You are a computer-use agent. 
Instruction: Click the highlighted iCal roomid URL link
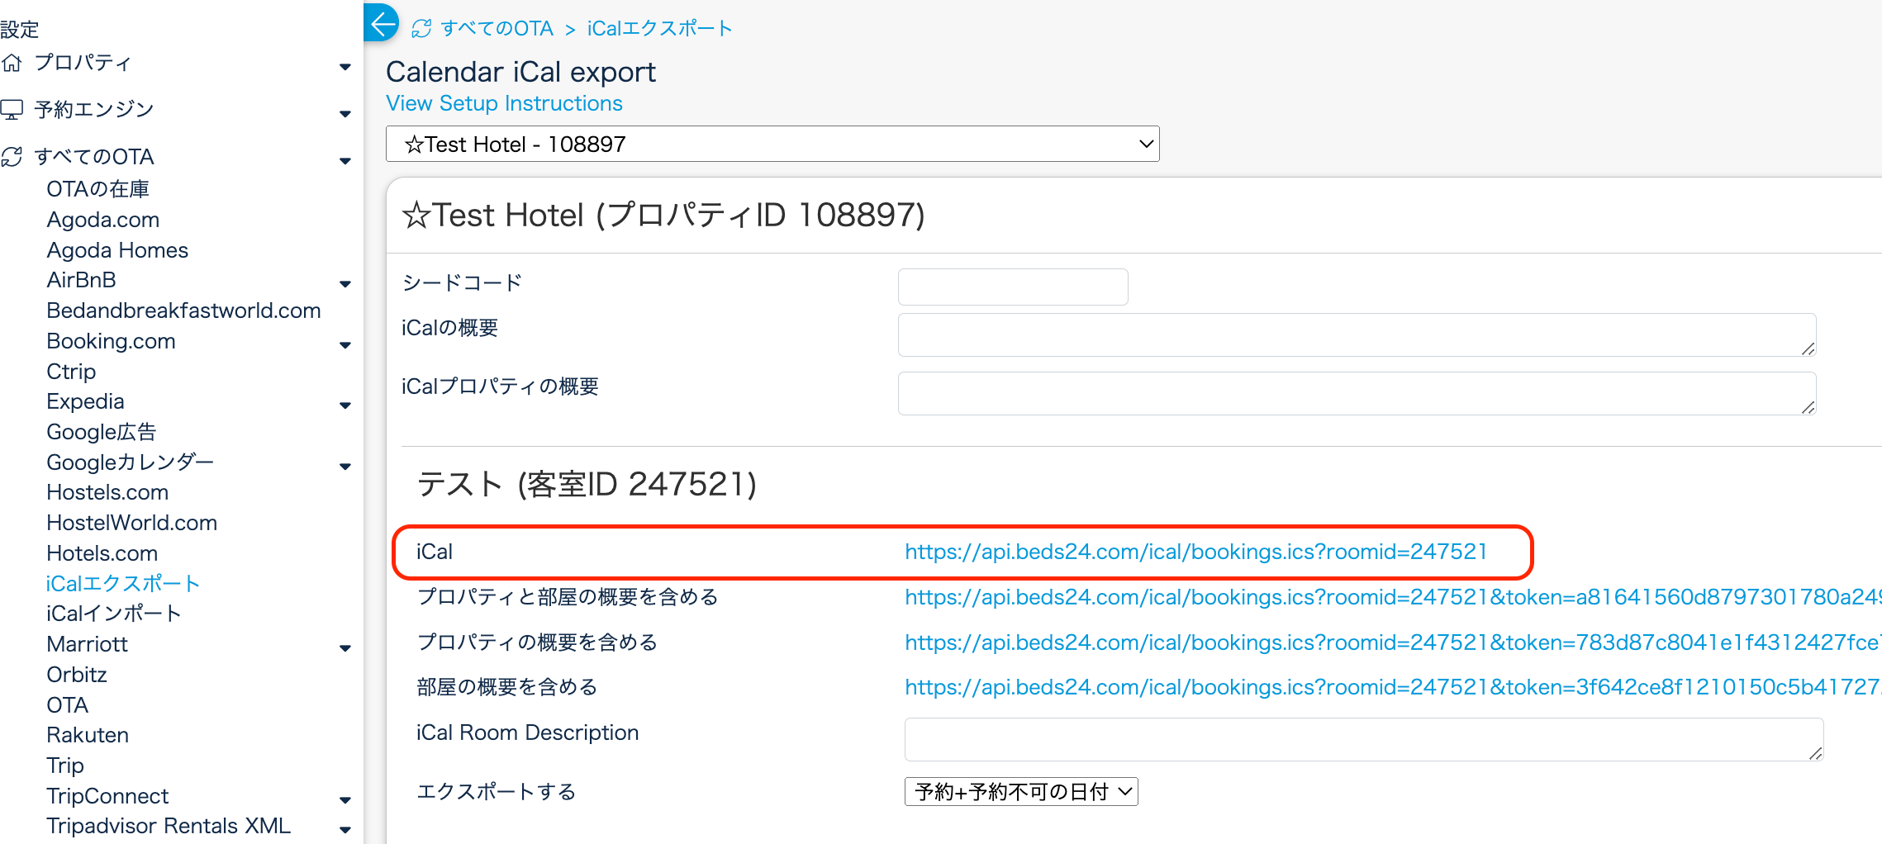(x=1195, y=552)
